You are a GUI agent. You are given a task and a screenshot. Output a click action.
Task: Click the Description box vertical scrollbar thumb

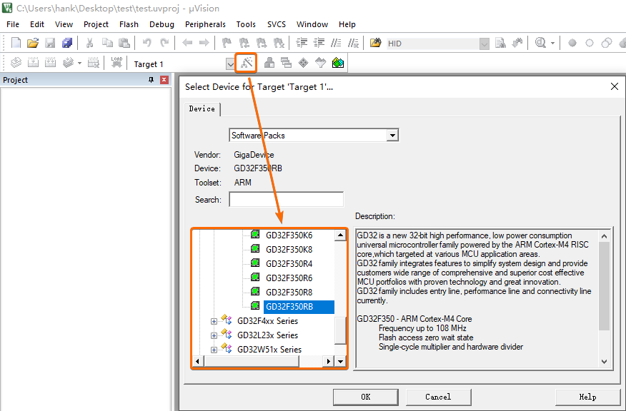coord(604,286)
